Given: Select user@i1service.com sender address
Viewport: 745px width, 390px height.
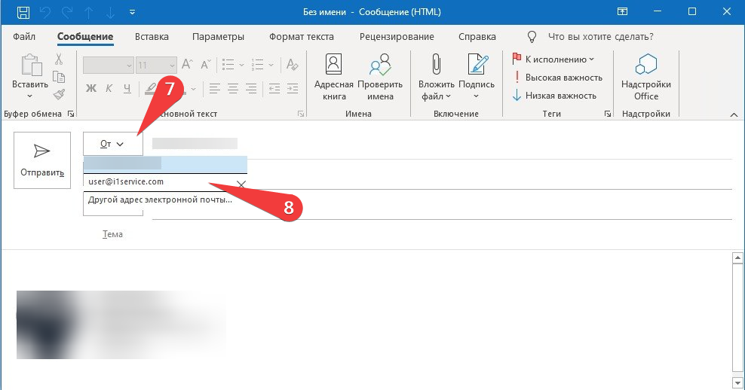Looking at the screenshot, I should 126,181.
